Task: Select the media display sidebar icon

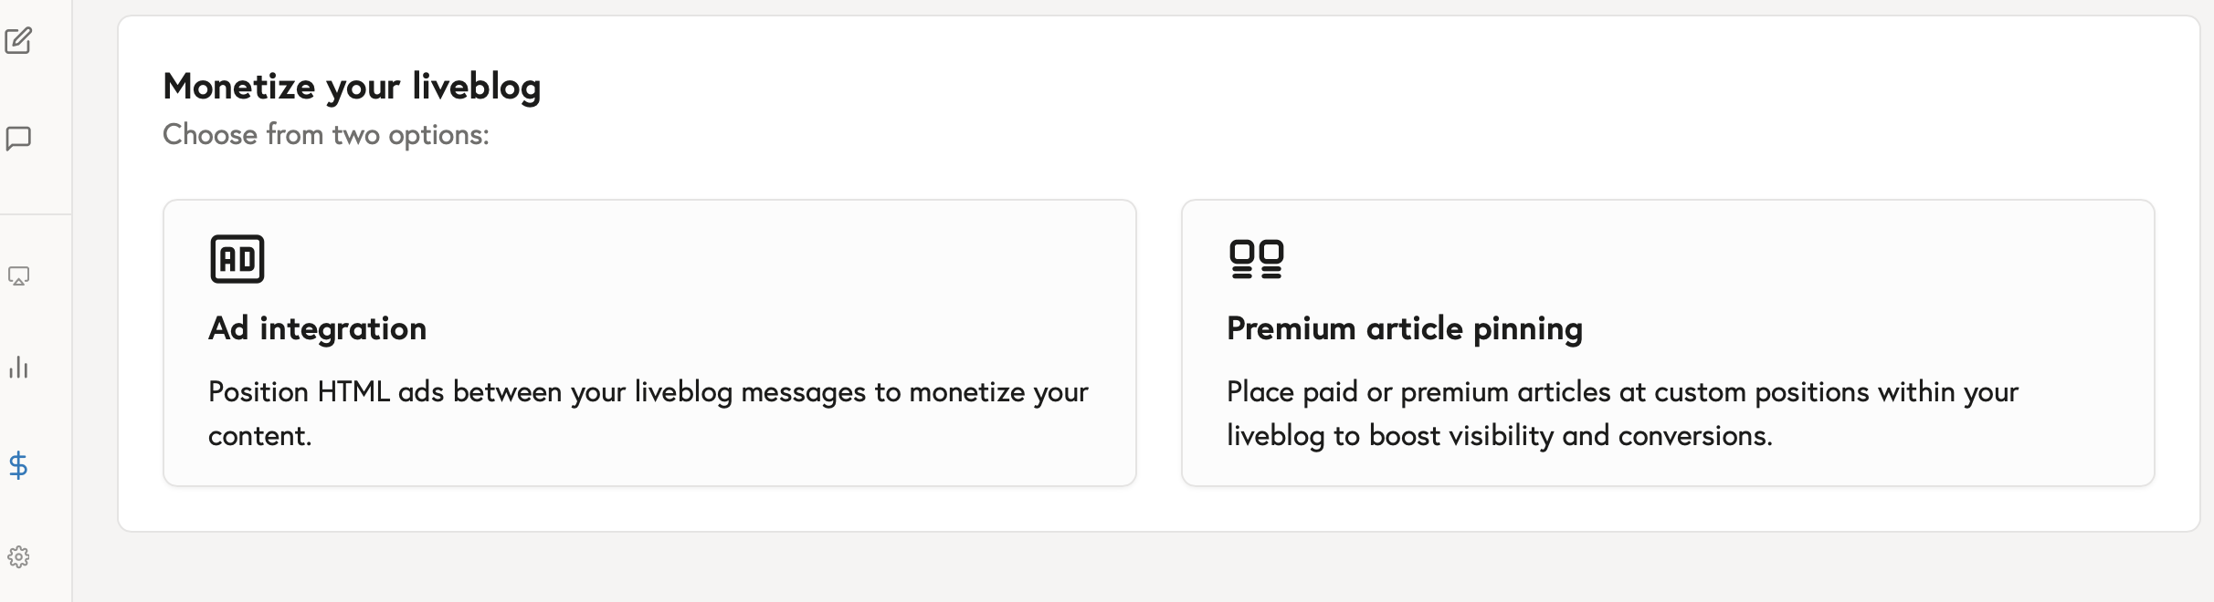Action: [18, 276]
